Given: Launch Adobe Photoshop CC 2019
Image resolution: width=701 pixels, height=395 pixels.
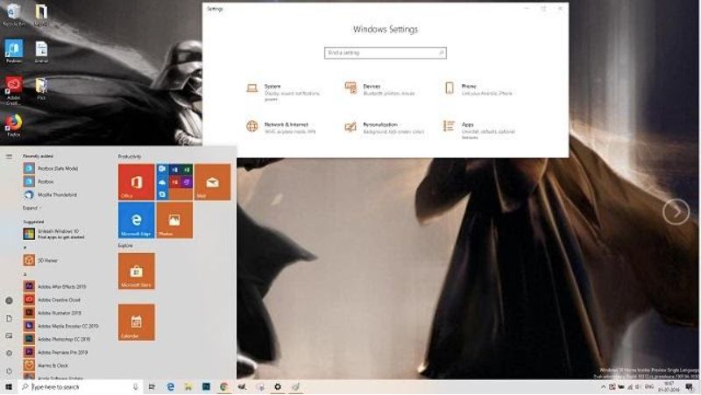Looking at the screenshot, I should click(x=57, y=339).
